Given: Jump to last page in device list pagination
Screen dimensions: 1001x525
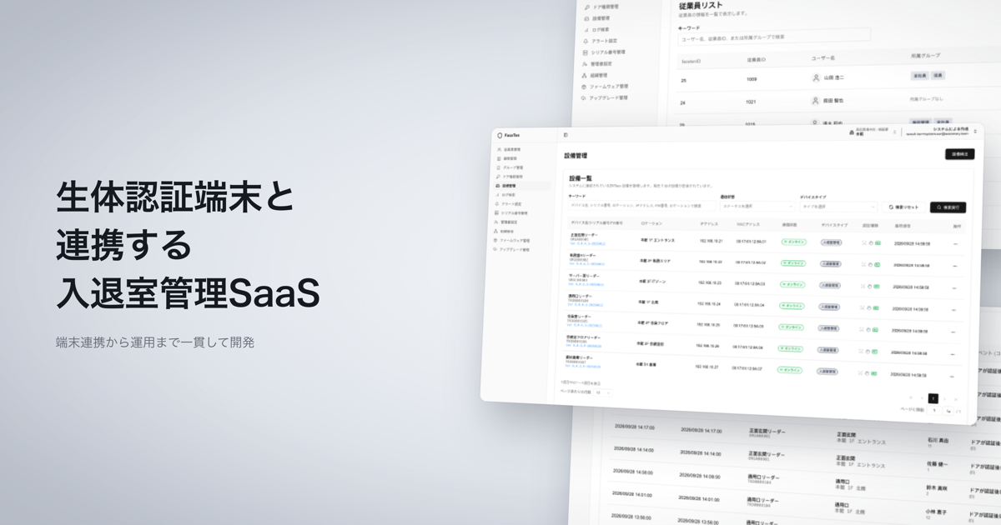Looking at the screenshot, I should [x=957, y=400].
